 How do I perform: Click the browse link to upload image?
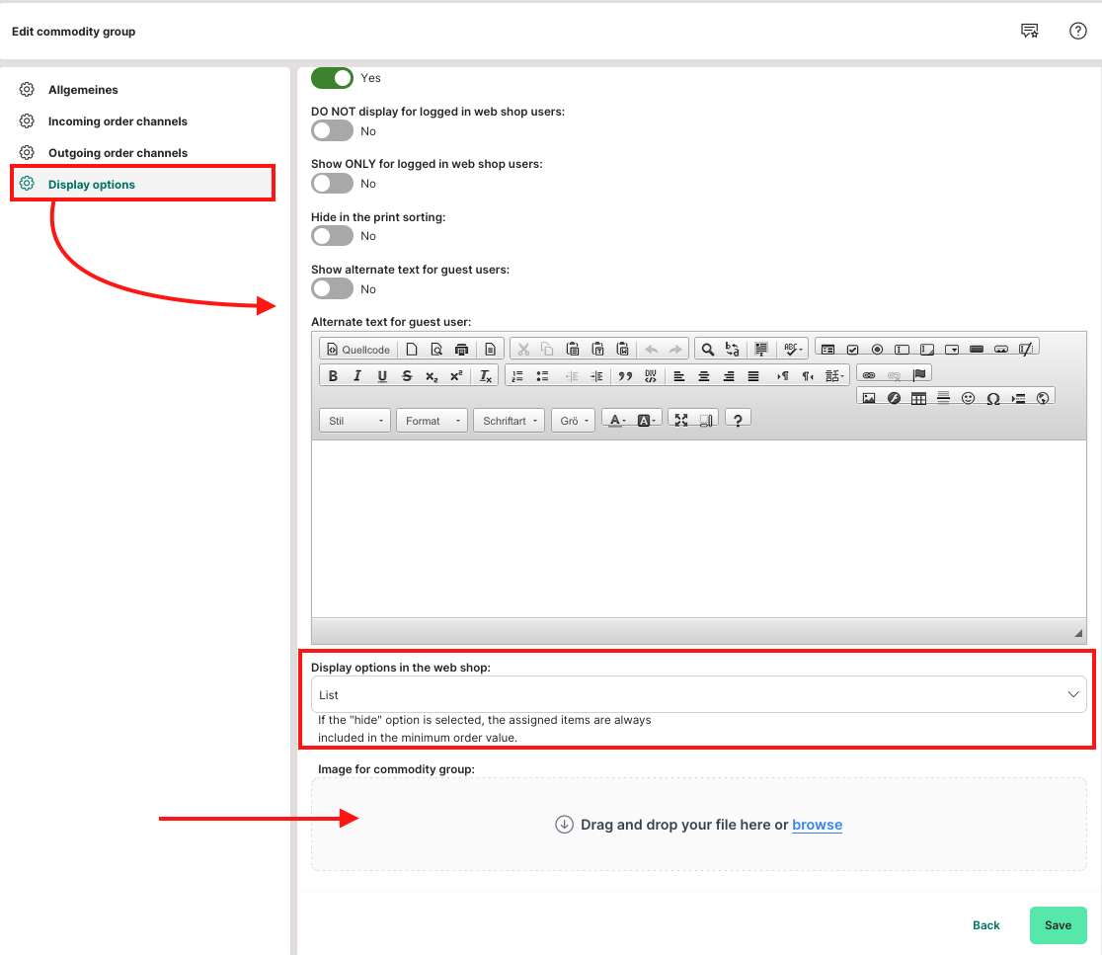(817, 825)
